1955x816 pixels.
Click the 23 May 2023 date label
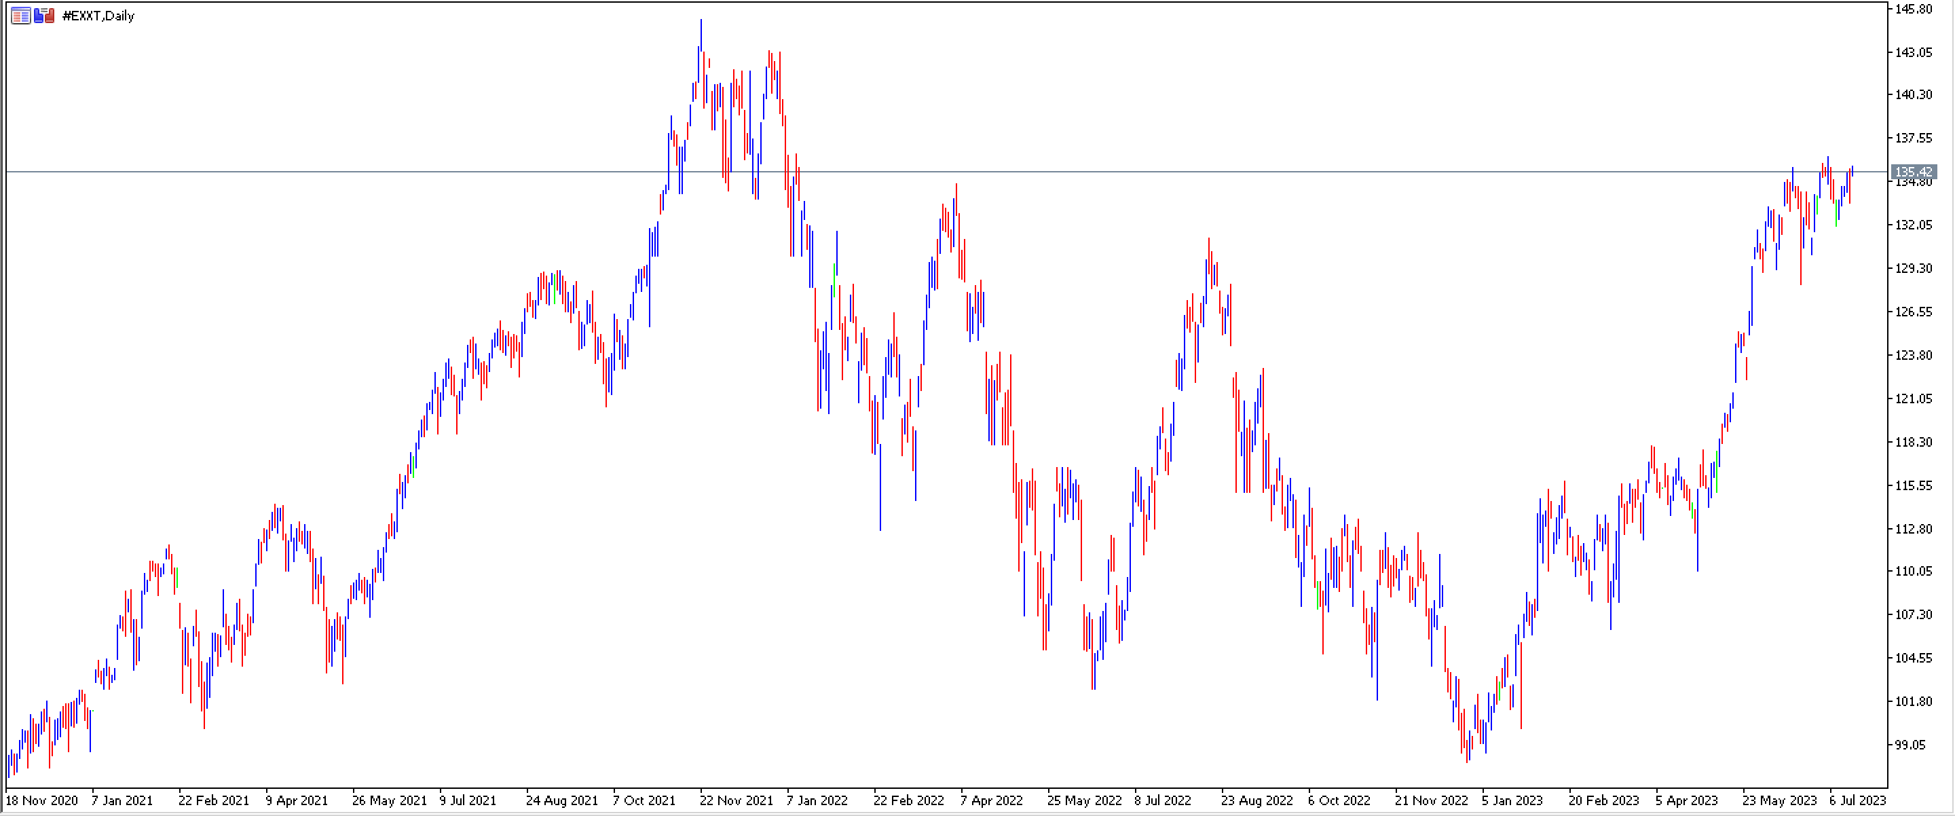click(x=1780, y=801)
